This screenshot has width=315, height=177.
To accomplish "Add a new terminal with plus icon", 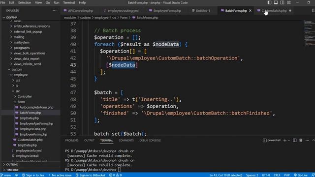I will (x=284, y=140).
